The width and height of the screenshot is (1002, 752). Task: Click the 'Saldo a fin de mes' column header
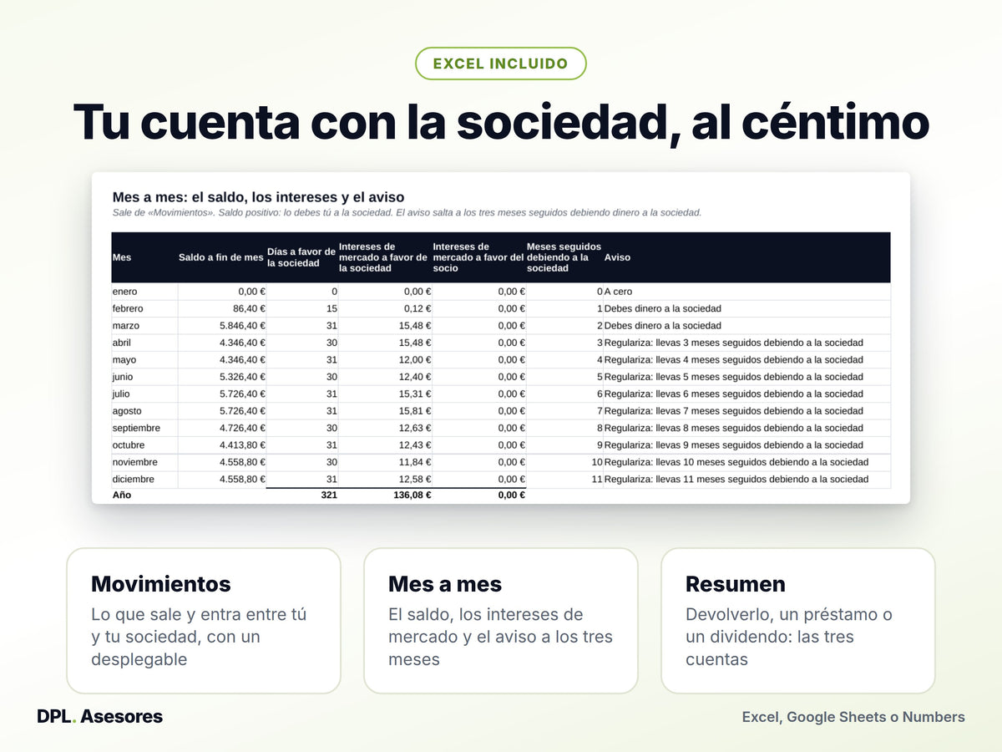pos(221,257)
